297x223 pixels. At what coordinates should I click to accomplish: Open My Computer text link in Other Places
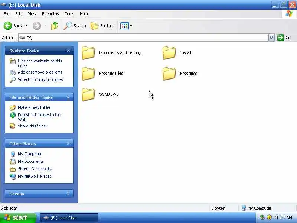pyautogui.click(x=30, y=154)
